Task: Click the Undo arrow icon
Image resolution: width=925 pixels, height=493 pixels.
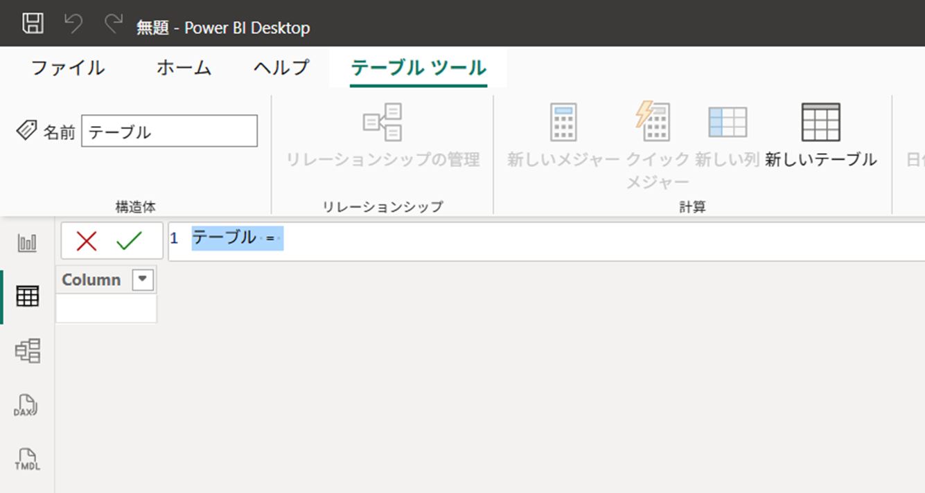Action: [73, 24]
